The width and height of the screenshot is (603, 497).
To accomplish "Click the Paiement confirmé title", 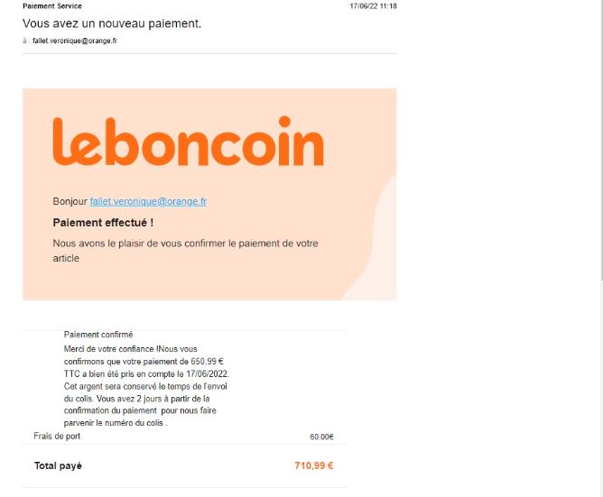I will (98, 335).
